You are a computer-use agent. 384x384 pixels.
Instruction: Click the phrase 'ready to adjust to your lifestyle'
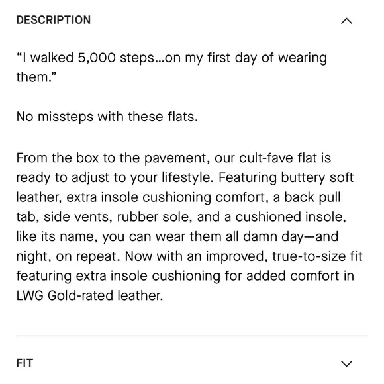[113, 177]
